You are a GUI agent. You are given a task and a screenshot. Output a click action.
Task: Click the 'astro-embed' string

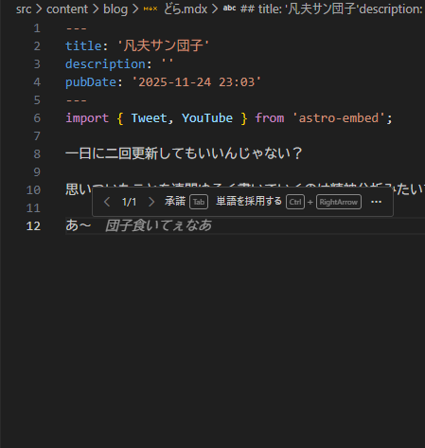[x=339, y=118]
